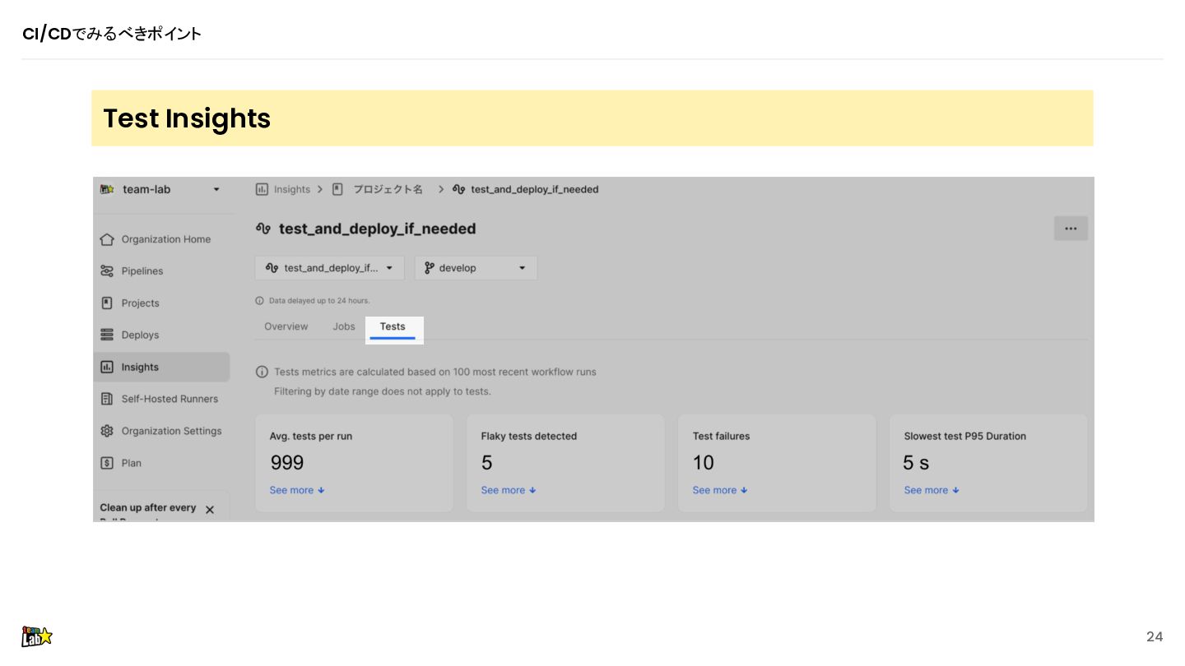This screenshot has height=666, width=1185.
Task: Switch to the Jobs tab
Action: pyautogui.click(x=344, y=326)
